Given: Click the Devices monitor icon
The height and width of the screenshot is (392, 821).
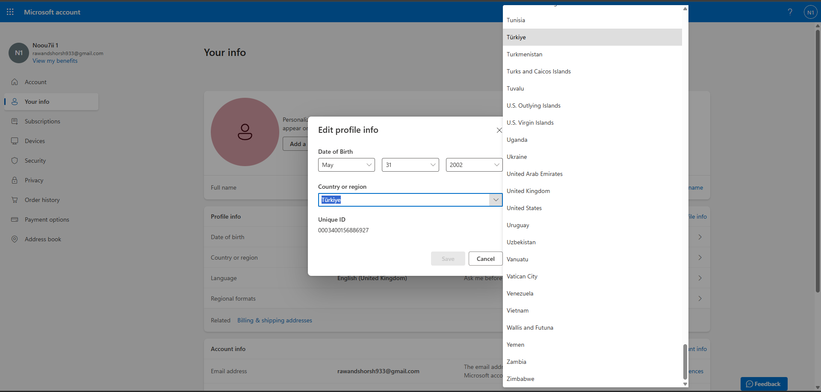Looking at the screenshot, I should pyautogui.click(x=15, y=141).
